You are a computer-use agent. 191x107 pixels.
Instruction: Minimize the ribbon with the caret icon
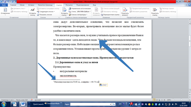(x=186, y=5)
